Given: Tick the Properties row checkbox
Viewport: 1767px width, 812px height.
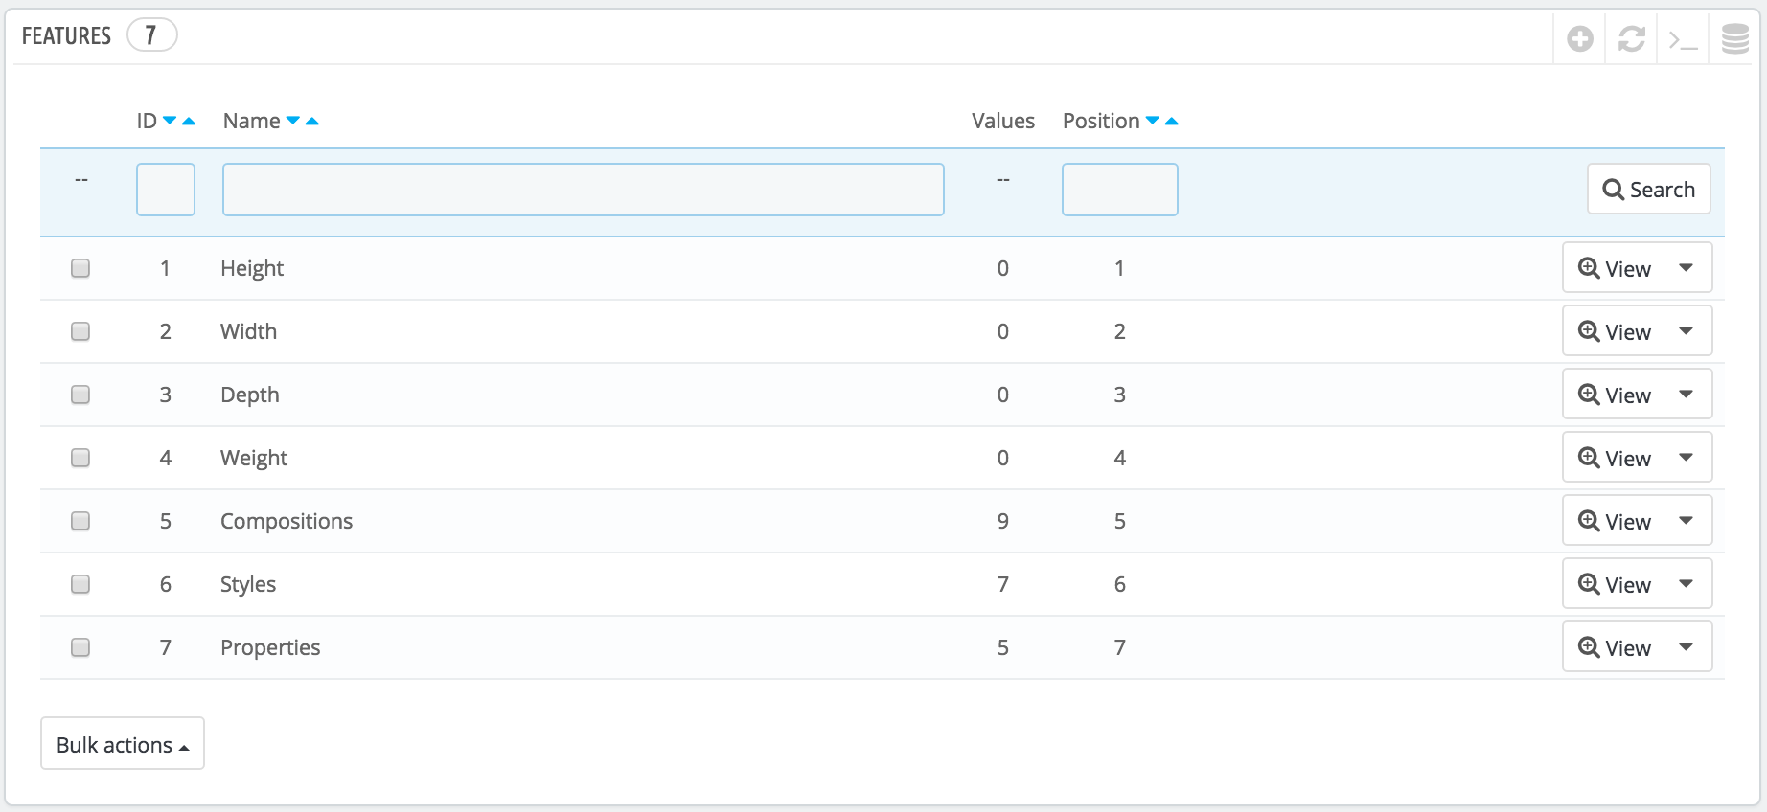Looking at the screenshot, I should (80, 647).
